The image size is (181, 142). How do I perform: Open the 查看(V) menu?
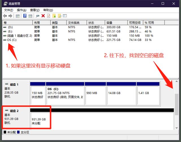pyautogui.click(x=35, y=10)
